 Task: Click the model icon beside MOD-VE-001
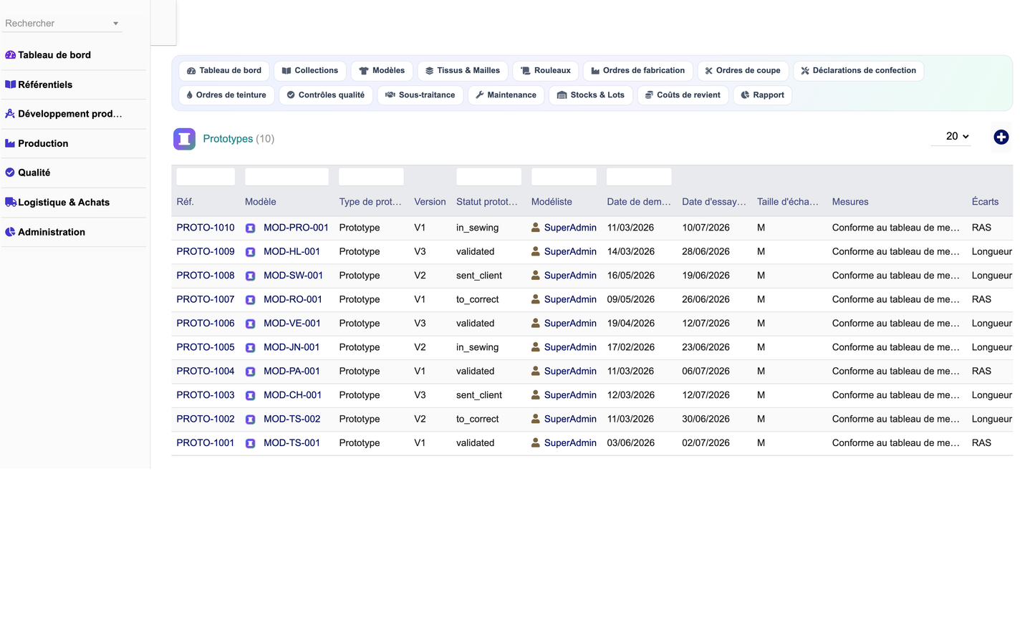pos(251,324)
